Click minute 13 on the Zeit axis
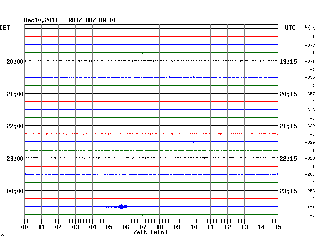This screenshot has height=240, width=317. click(244, 227)
